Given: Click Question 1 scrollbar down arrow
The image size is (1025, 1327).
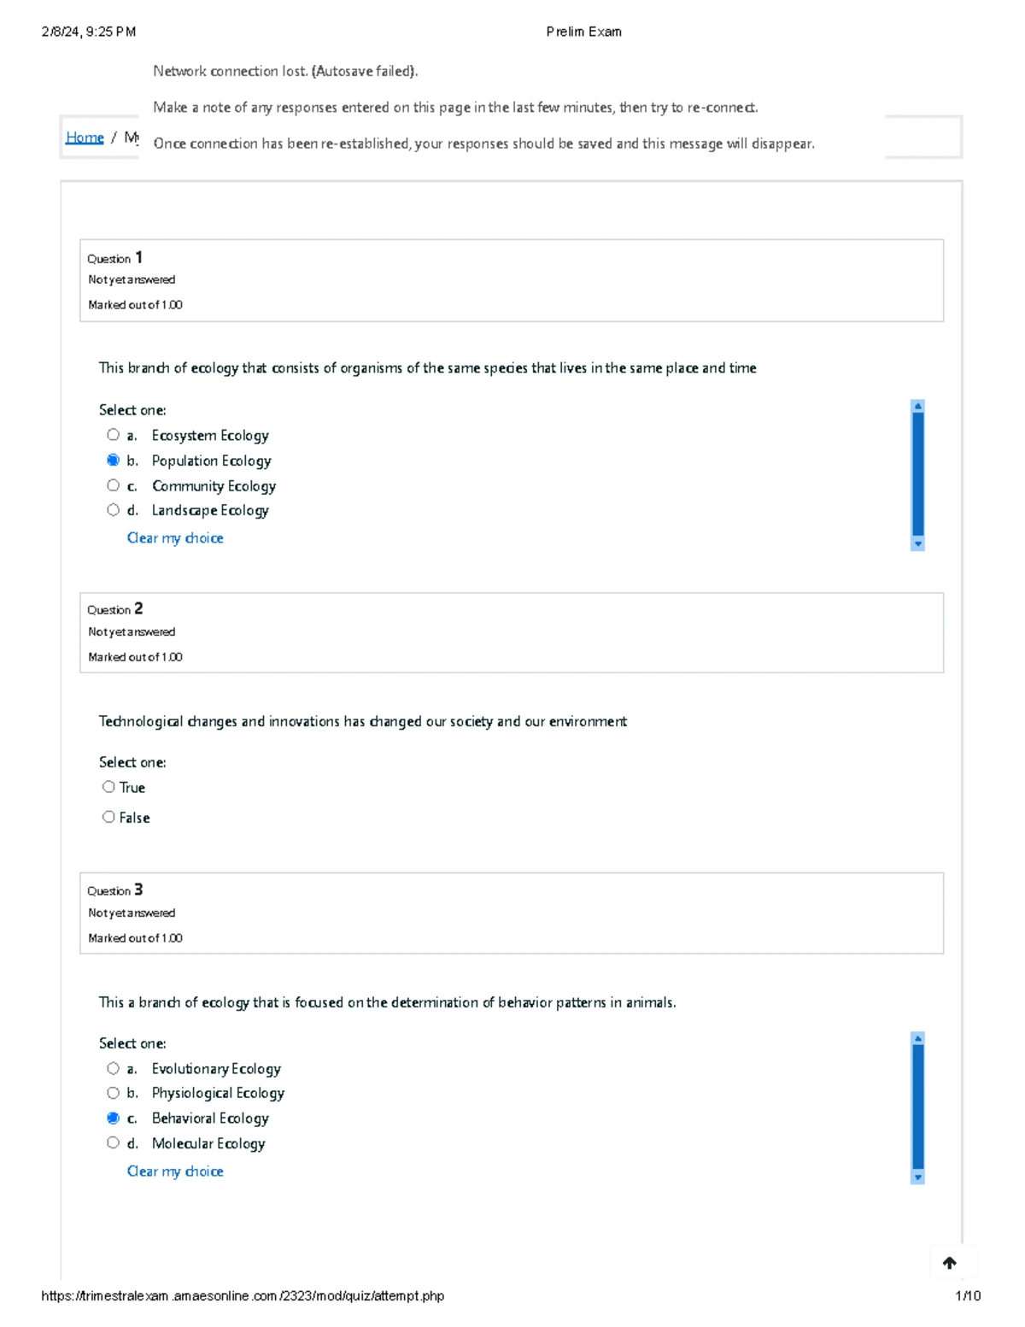Looking at the screenshot, I should tap(918, 544).
